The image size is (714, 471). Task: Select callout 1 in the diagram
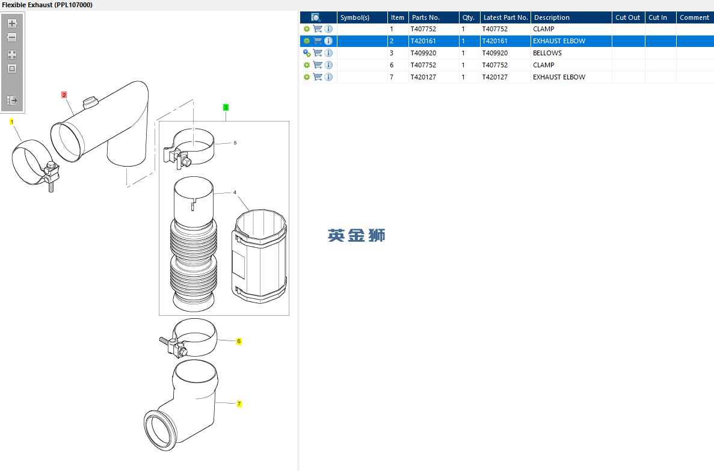click(12, 122)
